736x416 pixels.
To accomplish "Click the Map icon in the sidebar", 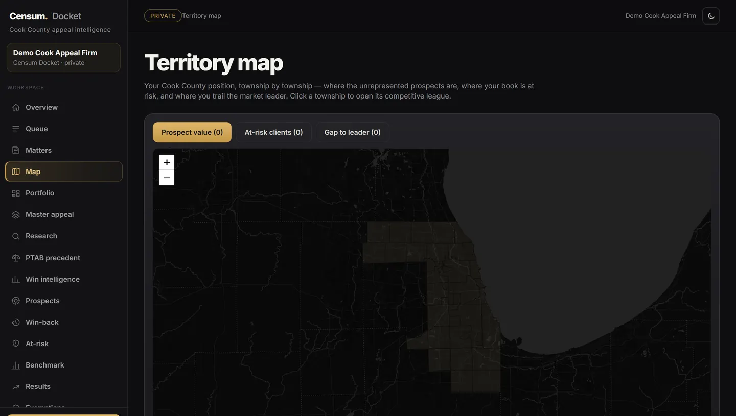I will point(16,172).
